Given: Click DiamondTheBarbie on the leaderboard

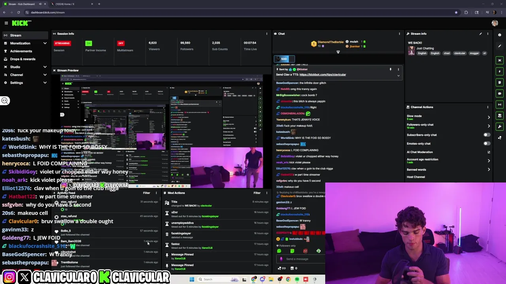Looking at the screenshot, I should [330, 42].
